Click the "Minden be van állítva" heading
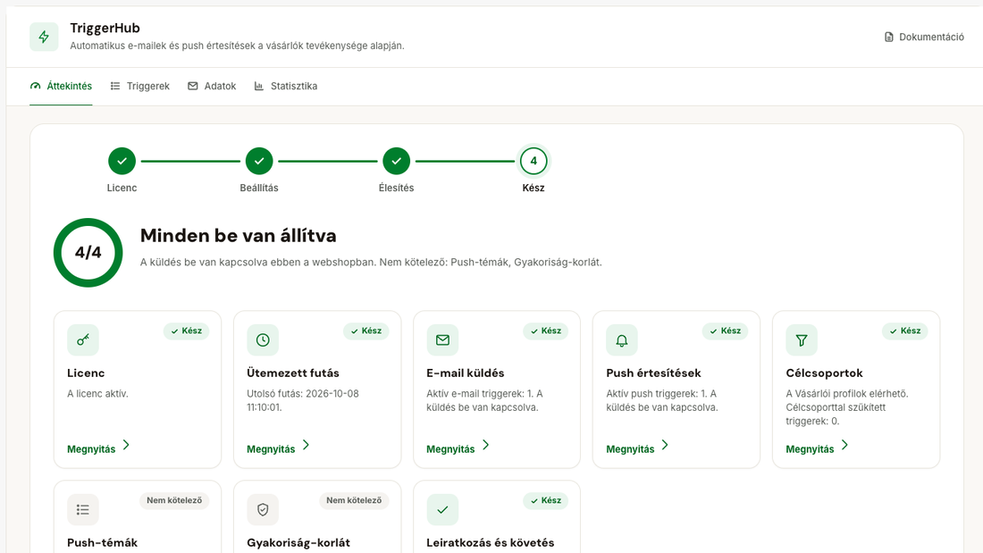The width and height of the screenshot is (983, 553). point(239,236)
